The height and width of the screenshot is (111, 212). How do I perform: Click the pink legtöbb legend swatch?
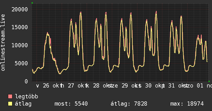point(10,97)
